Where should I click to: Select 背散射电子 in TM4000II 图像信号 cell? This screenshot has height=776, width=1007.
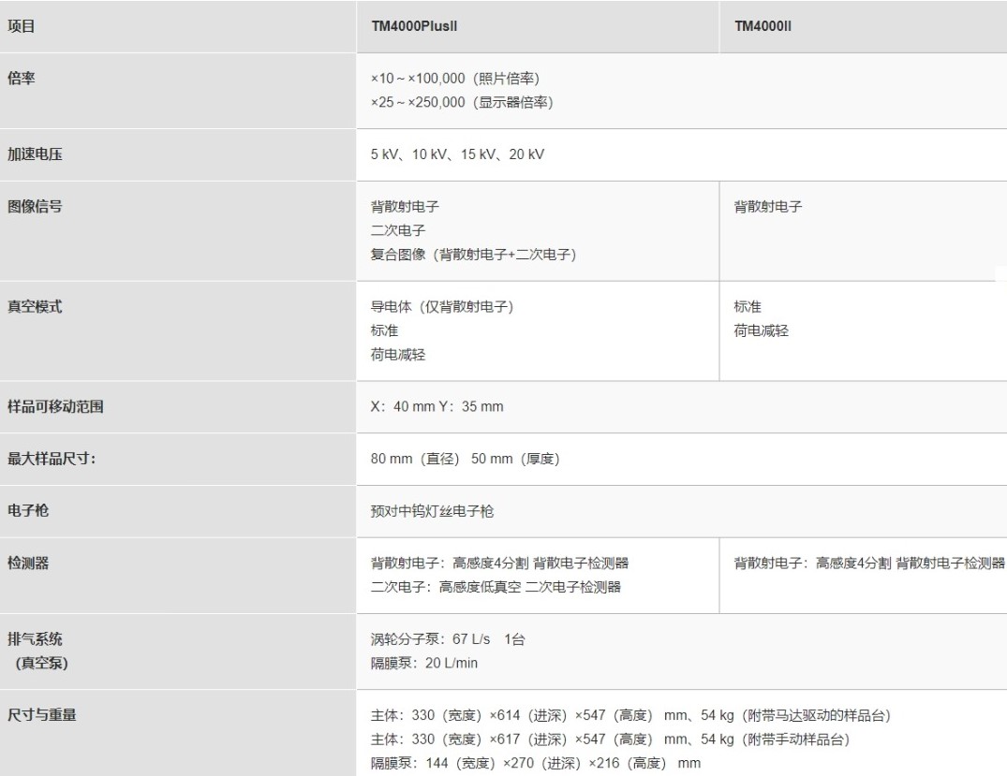(768, 207)
